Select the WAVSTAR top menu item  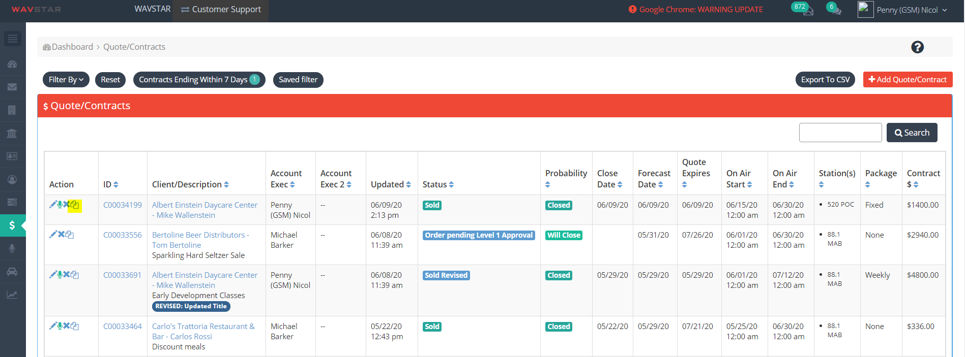click(152, 9)
